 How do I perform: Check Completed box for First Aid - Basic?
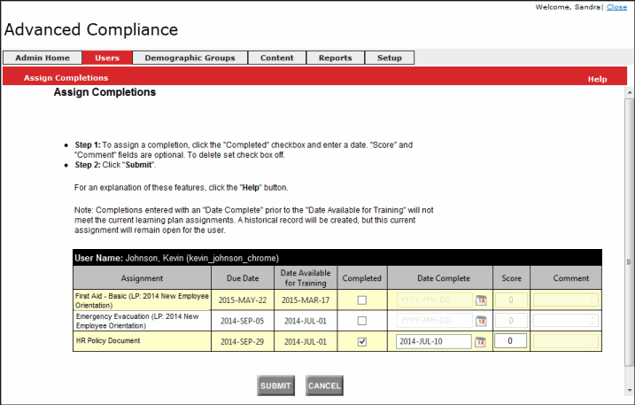(x=360, y=300)
